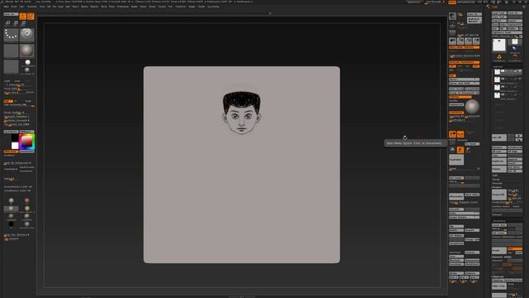Open the Material menu
The width and height of the screenshot is (529, 298).
coord(94,7)
